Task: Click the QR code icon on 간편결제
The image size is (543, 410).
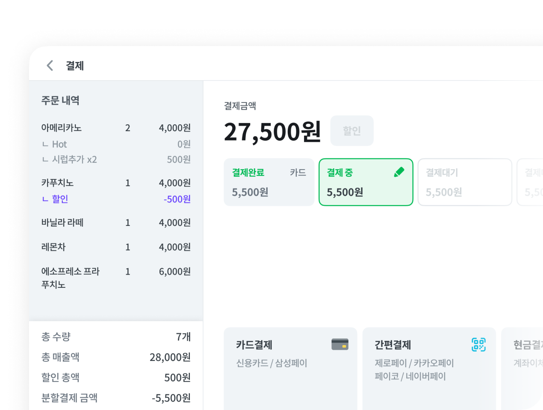Action: pos(478,344)
